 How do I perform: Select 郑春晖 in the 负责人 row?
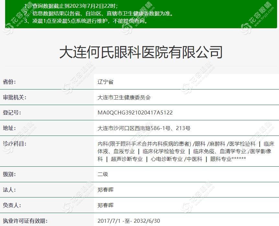click(x=106, y=205)
